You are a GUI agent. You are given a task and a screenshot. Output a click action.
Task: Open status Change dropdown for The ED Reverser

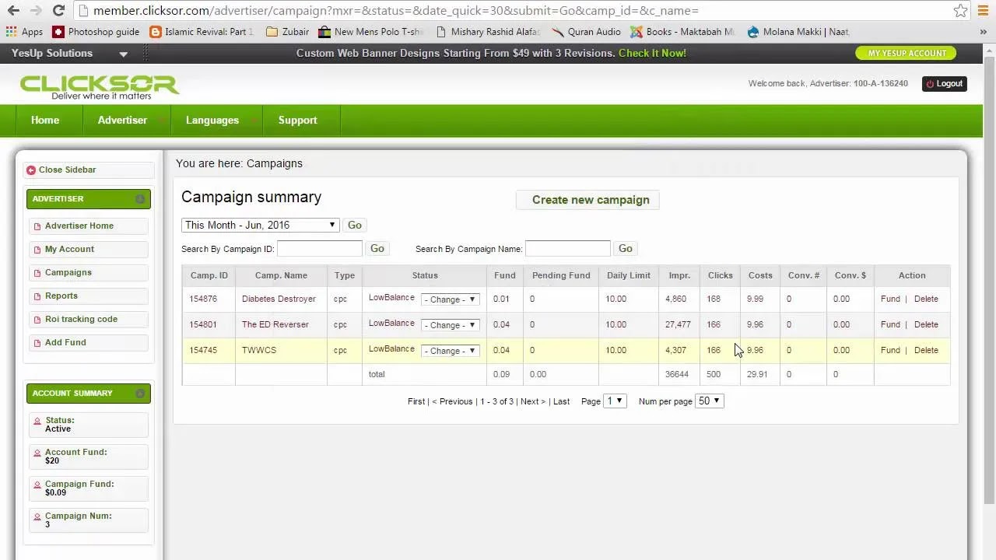click(x=450, y=325)
